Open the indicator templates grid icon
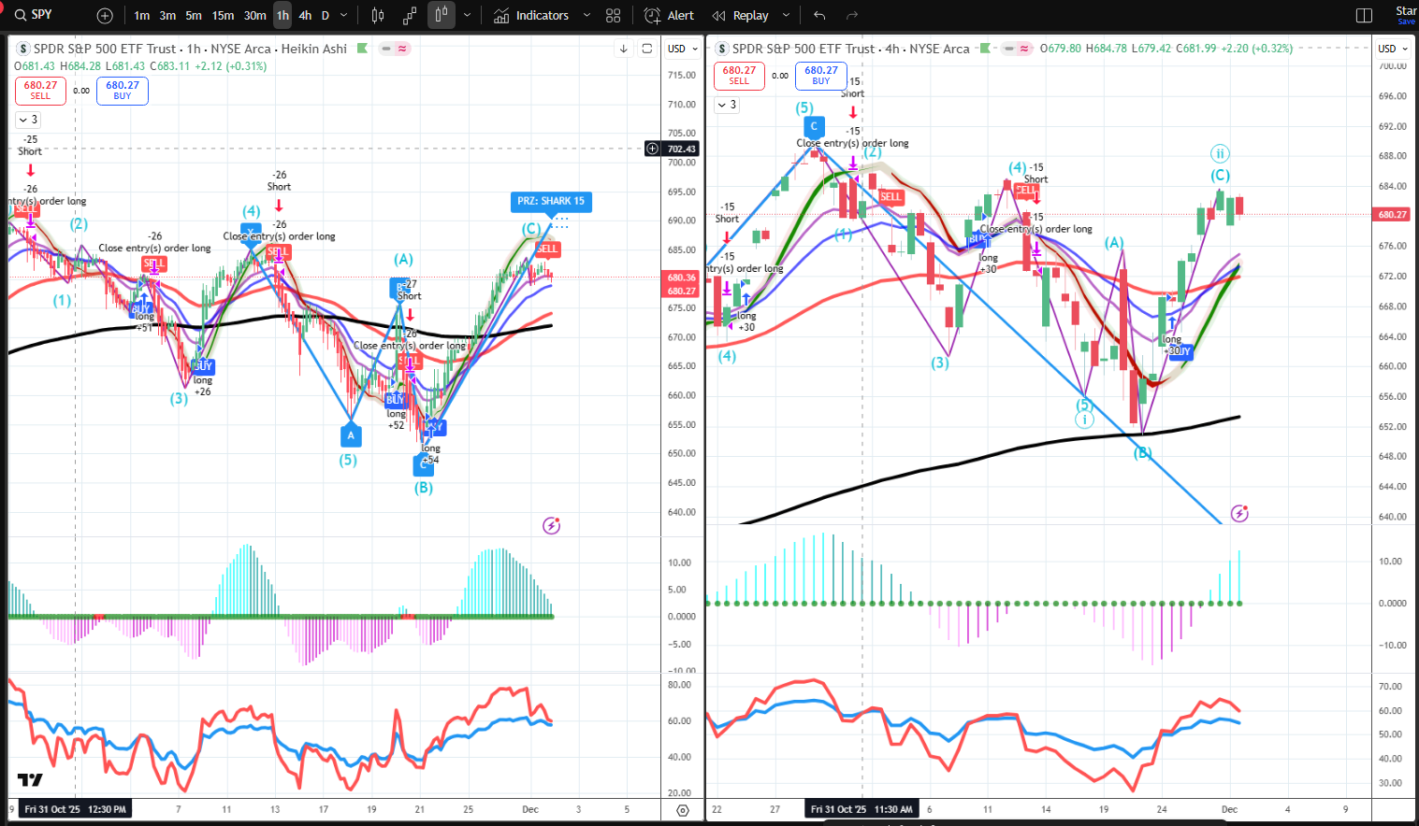This screenshot has width=1419, height=826. coord(614,15)
